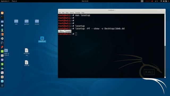Click the black-and-white radial dock icon

point(2,38)
